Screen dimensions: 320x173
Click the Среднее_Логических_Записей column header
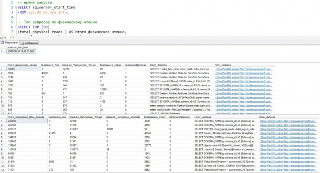(x=122, y=116)
